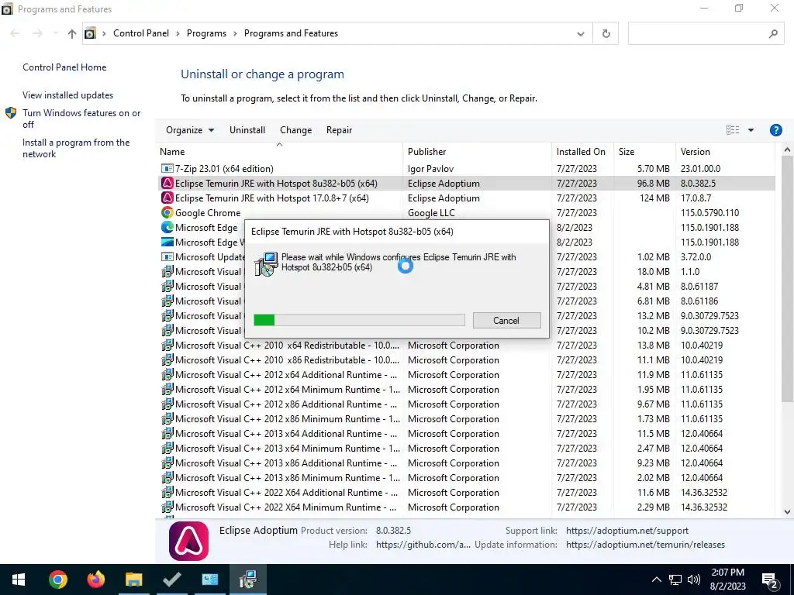Sort by the Publisher column header

click(x=478, y=151)
